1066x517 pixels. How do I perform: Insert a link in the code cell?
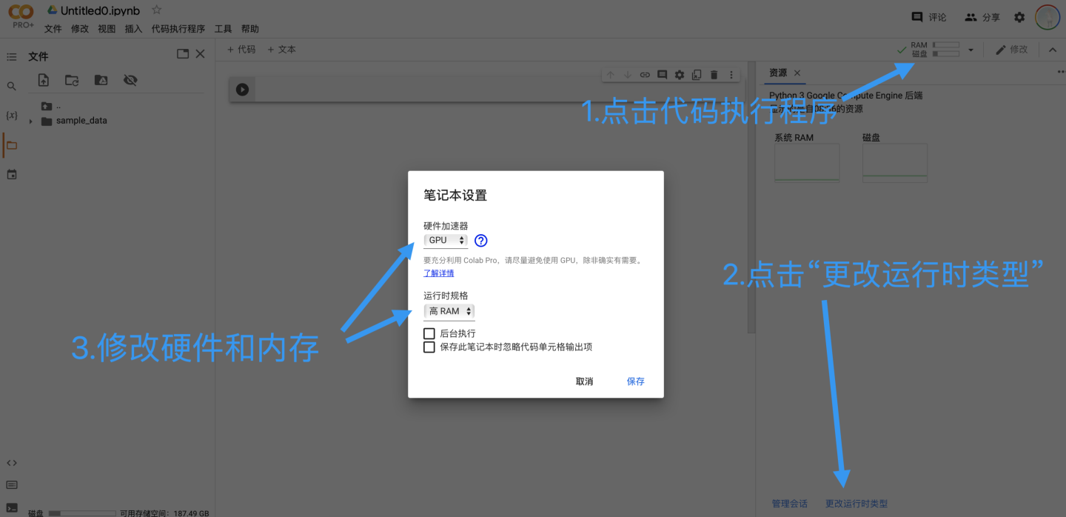[645, 74]
